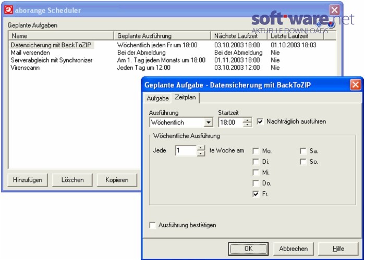Decrease Startzeit with down arrow
The width and height of the screenshot is (365, 260).
pos(247,125)
